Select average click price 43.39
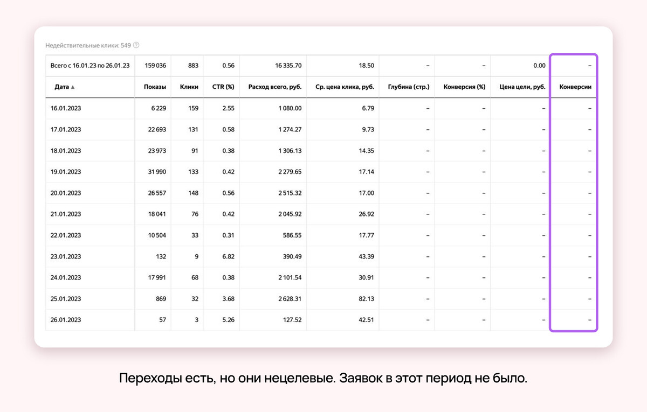 tap(367, 256)
